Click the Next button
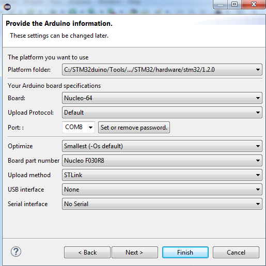266x266 pixels. [135, 253]
